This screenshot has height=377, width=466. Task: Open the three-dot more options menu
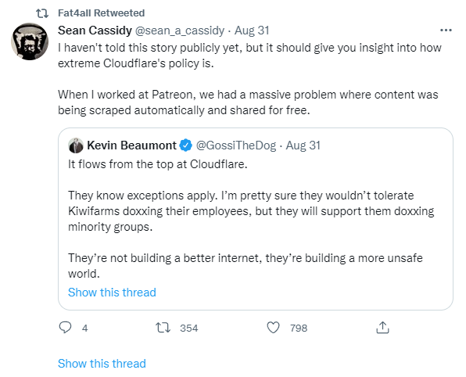pos(446,30)
